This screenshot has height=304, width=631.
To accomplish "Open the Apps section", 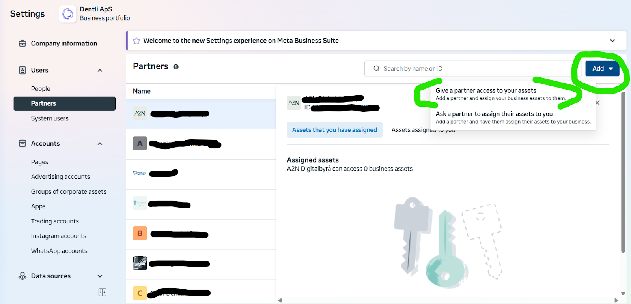I will pyautogui.click(x=38, y=206).
